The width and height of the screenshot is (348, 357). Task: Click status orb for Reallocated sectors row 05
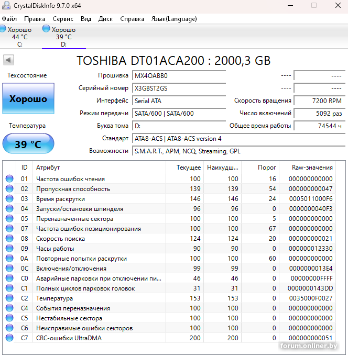[9, 219]
